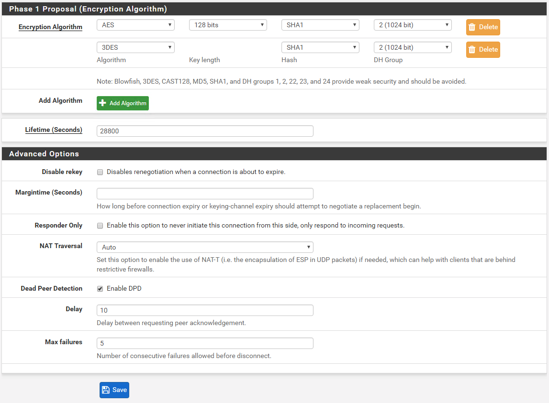The width and height of the screenshot is (549, 403).
Task: Open the NAT Traversal Auto dropdown
Action: [x=205, y=247]
